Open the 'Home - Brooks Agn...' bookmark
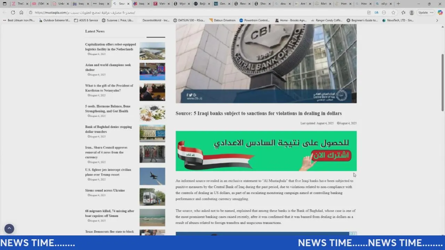 291,20
